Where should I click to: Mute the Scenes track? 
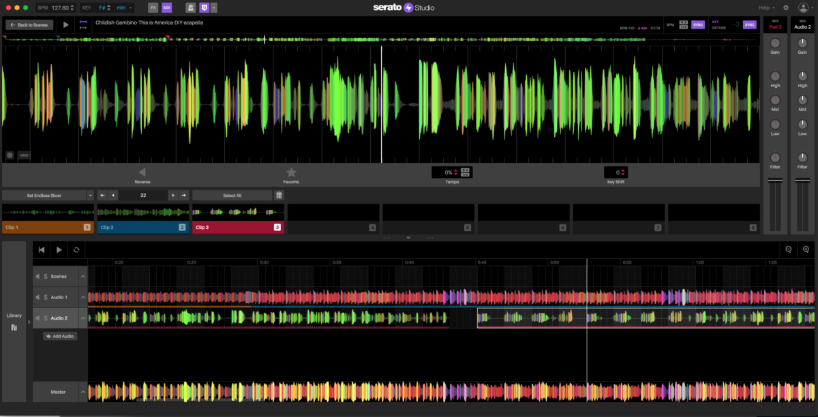[x=37, y=276]
